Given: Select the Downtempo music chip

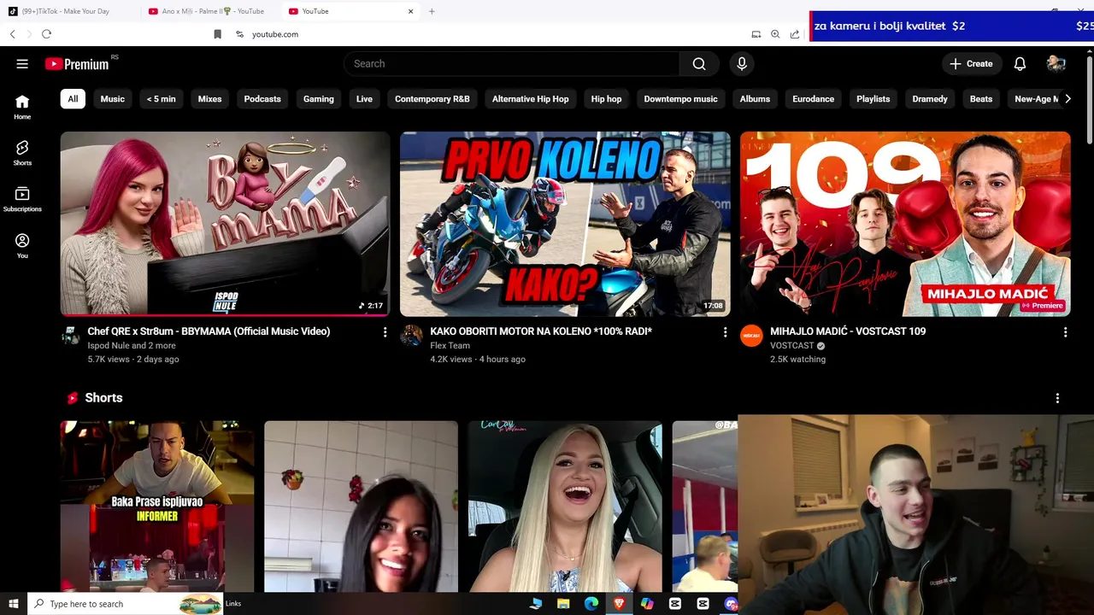Looking at the screenshot, I should tap(680, 99).
